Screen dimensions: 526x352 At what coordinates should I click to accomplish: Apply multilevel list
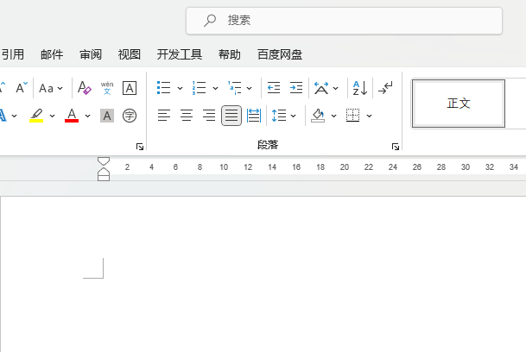tap(234, 88)
